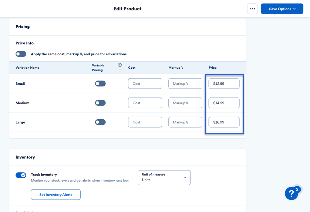Viewport: 310px width, 212px height.
Task: Edit the $12.99 price for Small
Action: click(224, 84)
